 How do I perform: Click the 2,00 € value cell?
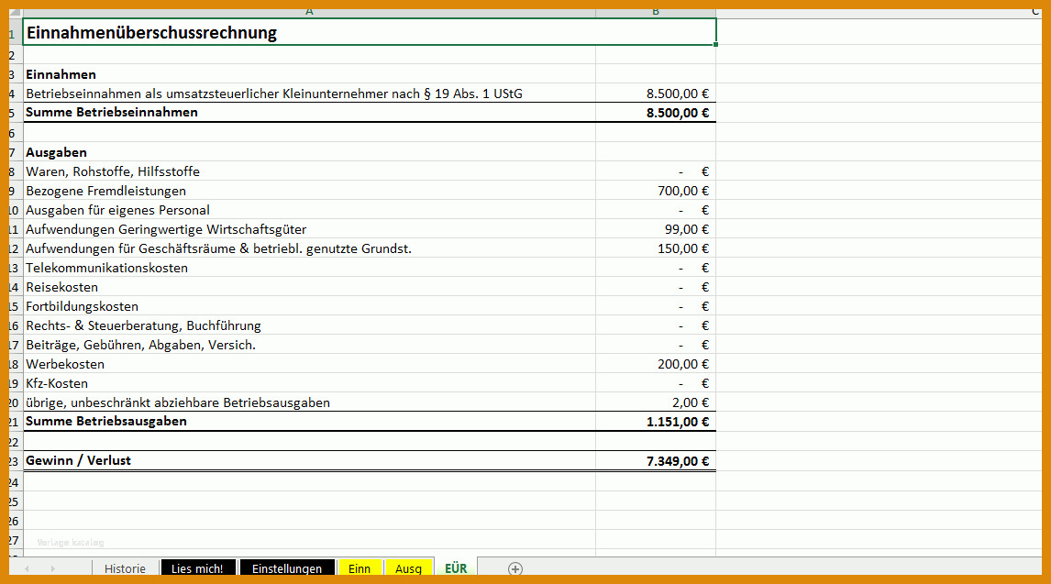(x=656, y=402)
